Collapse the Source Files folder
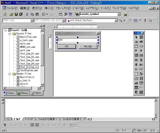This screenshot has width=160, height=133. tap(10, 33)
